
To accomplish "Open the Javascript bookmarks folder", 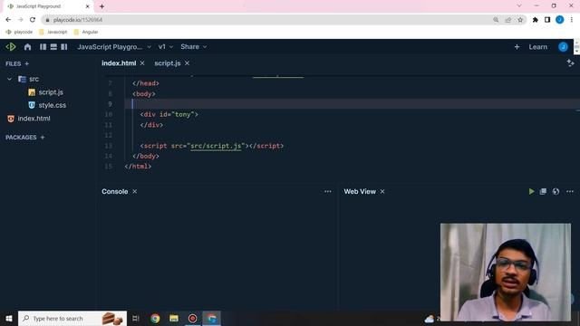I will [53, 33].
